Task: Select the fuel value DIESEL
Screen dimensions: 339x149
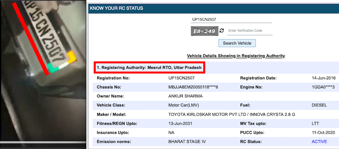Action: click(319, 105)
